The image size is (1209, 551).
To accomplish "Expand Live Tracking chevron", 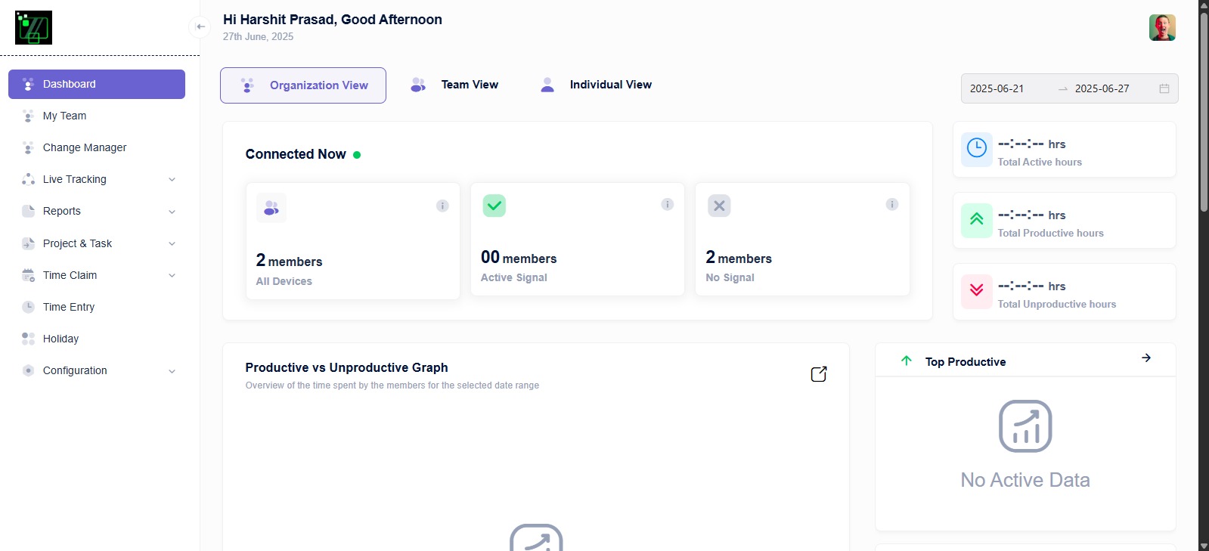I will (x=172, y=179).
